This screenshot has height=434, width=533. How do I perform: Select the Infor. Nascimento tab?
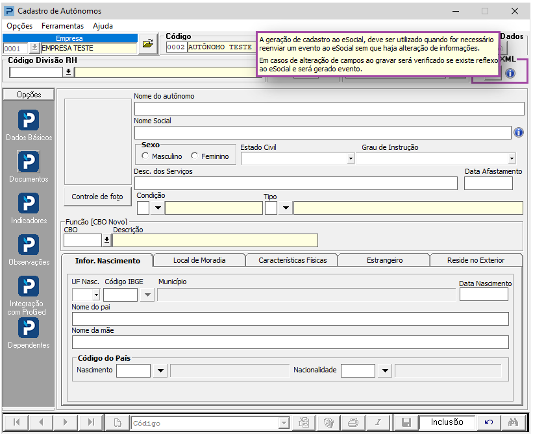(x=107, y=261)
